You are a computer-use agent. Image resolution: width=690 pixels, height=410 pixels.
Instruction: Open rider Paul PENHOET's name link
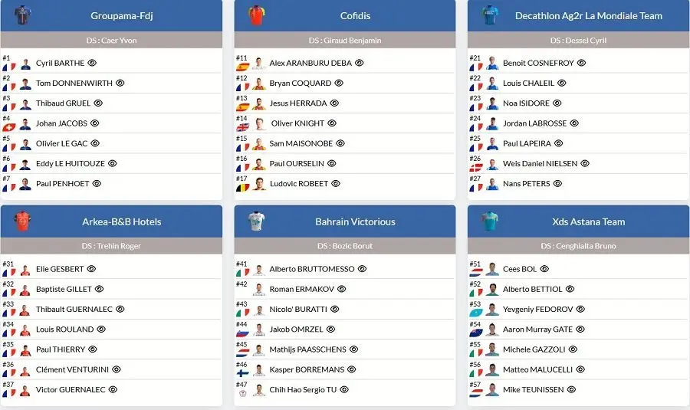click(x=62, y=184)
